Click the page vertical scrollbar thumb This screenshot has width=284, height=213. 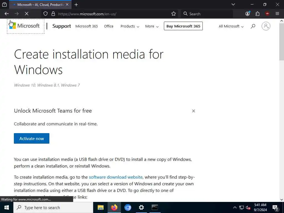pyautogui.click(x=282, y=41)
